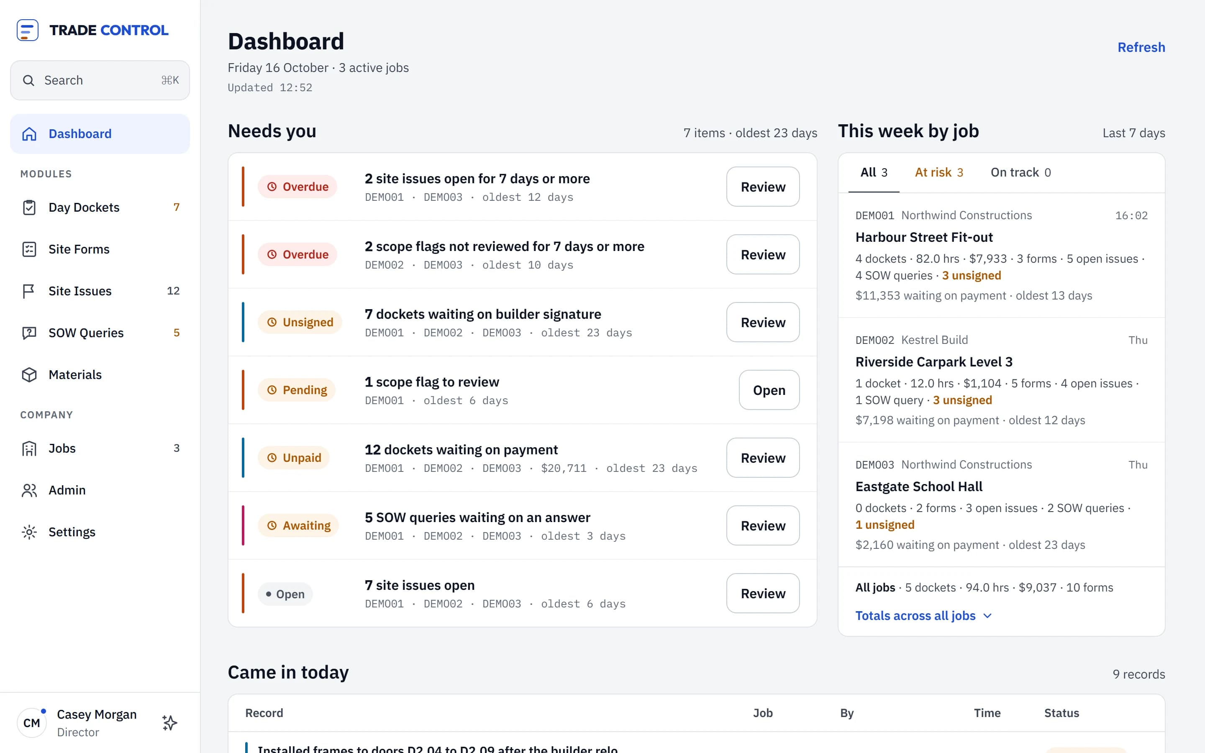Click the Admin people icon
1205x753 pixels.
click(29, 490)
